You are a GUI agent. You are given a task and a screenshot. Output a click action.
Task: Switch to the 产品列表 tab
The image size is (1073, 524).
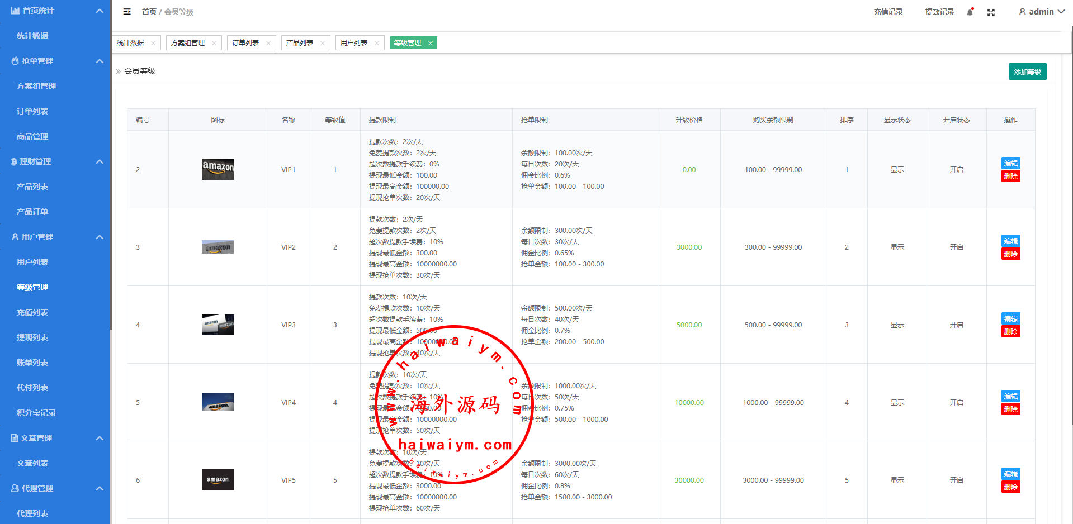click(300, 43)
